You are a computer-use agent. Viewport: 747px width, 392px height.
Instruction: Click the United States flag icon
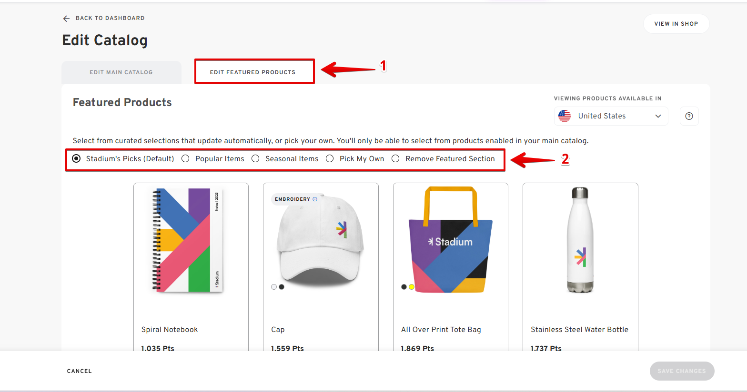[x=565, y=116]
